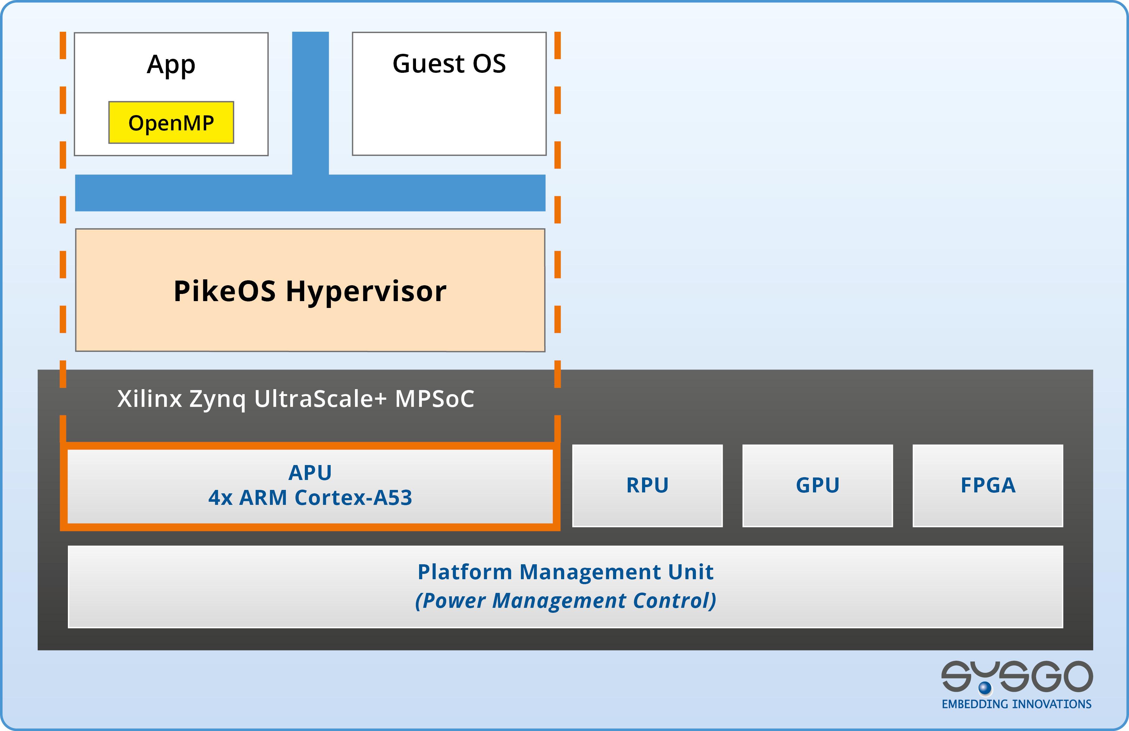Image resolution: width=1129 pixels, height=731 pixels.
Task: Select the GPU block
Action: coord(817,486)
